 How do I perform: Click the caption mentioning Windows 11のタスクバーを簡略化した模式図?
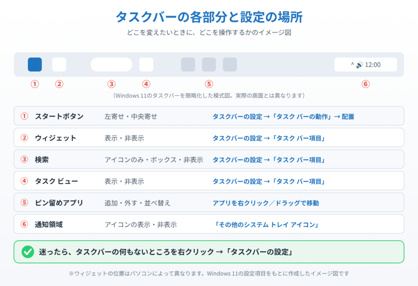pyautogui.click(x=209, y=96)
